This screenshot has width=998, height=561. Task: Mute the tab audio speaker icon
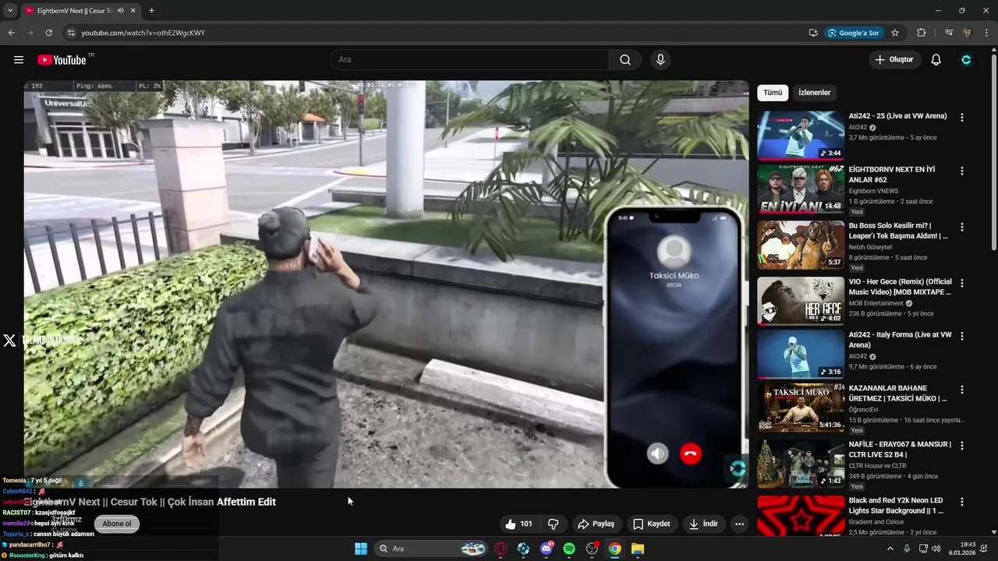[x=121, y=11]
